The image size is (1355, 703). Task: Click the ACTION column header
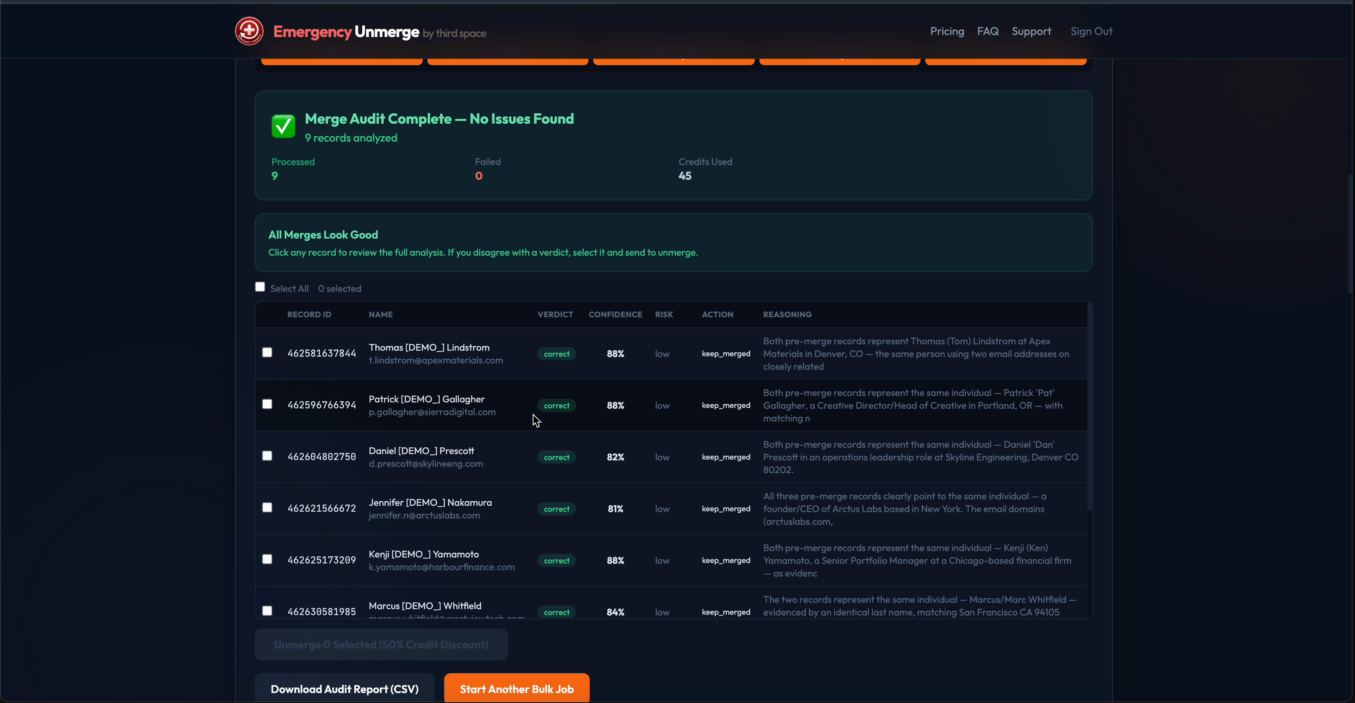(718, 315)
